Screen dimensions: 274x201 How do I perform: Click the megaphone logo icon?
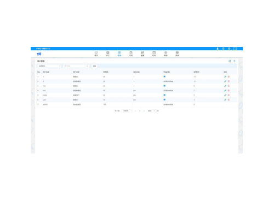(39, 54)
